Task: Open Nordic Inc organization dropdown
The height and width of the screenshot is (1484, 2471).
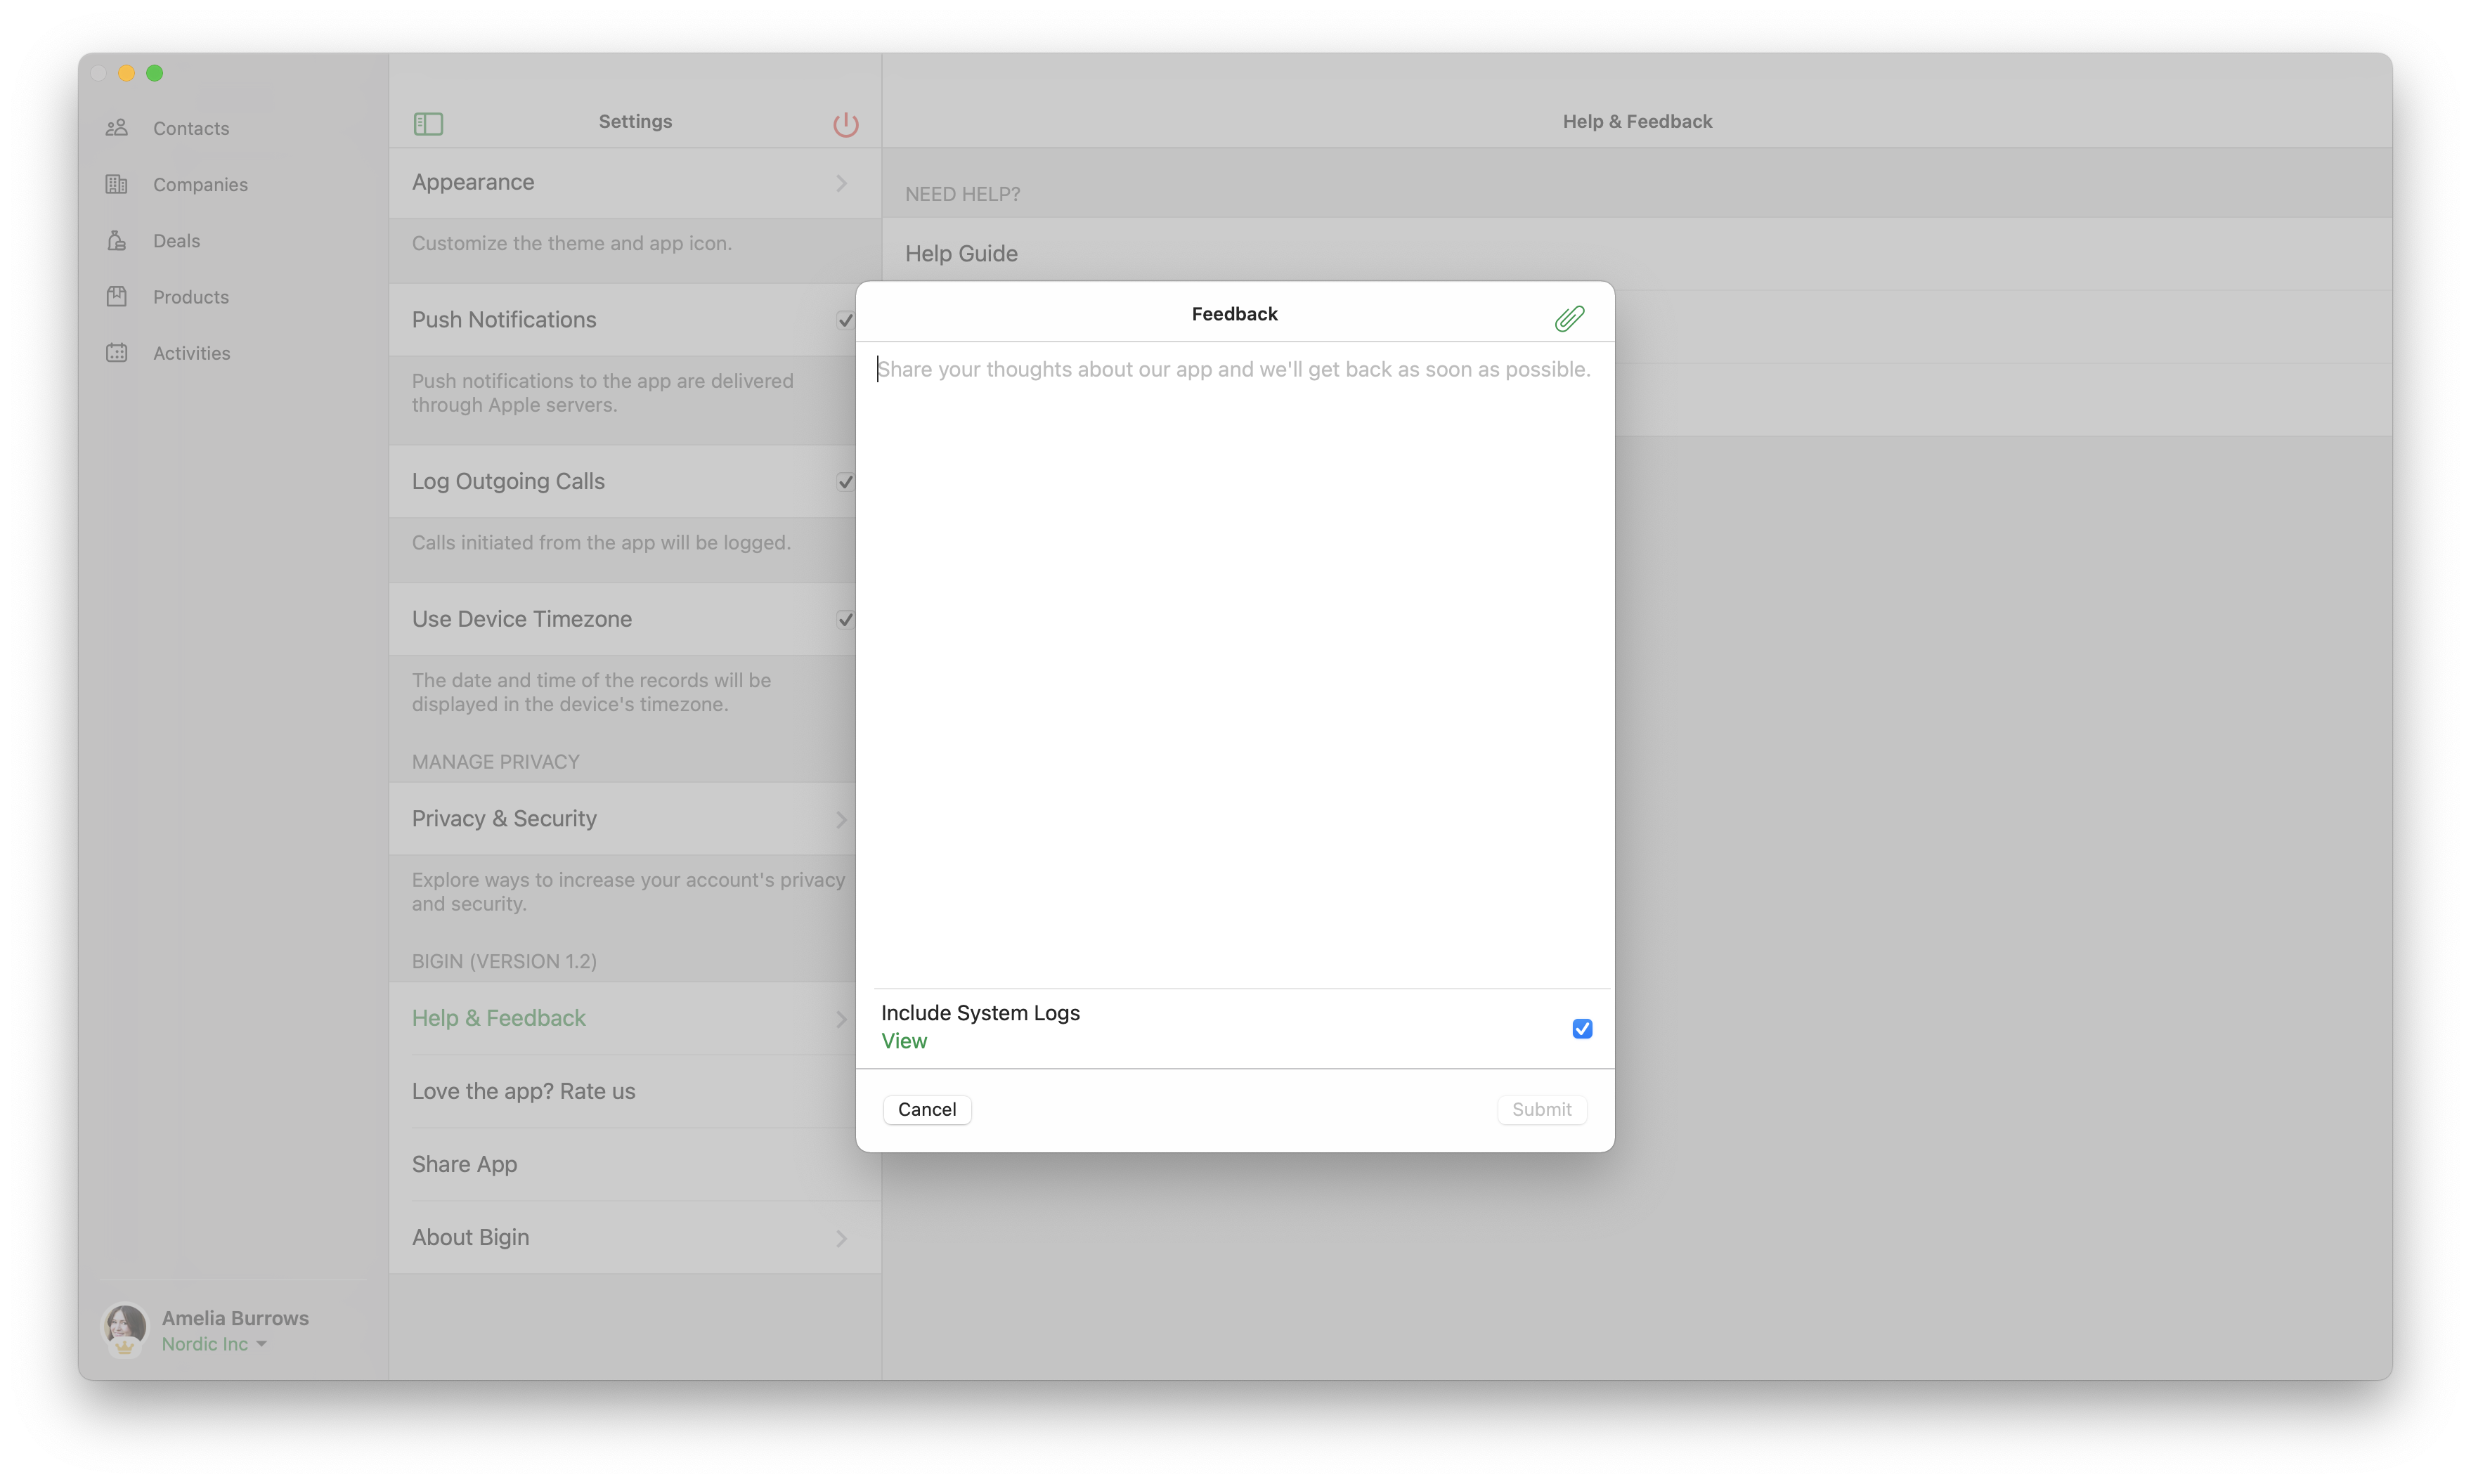Action: pyautogui.click(x=214, y=1344)
